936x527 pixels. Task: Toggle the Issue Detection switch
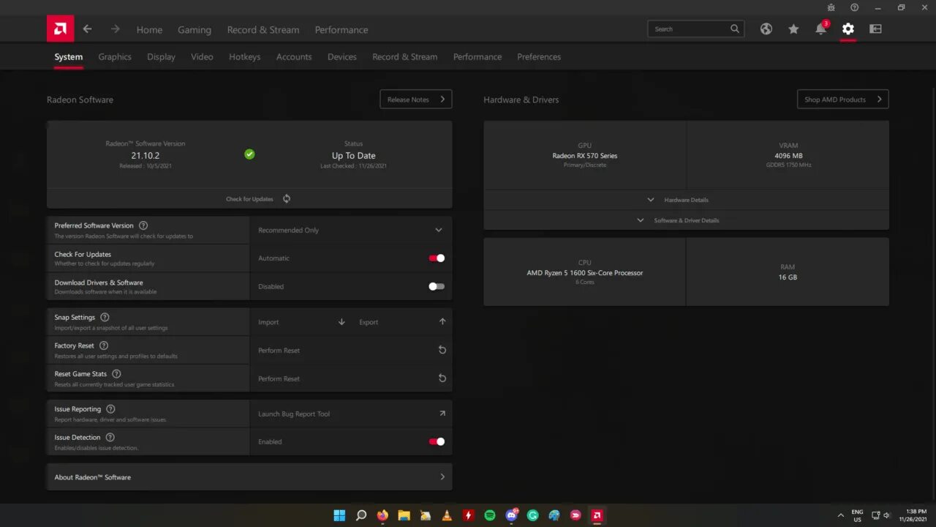[437, 441]
